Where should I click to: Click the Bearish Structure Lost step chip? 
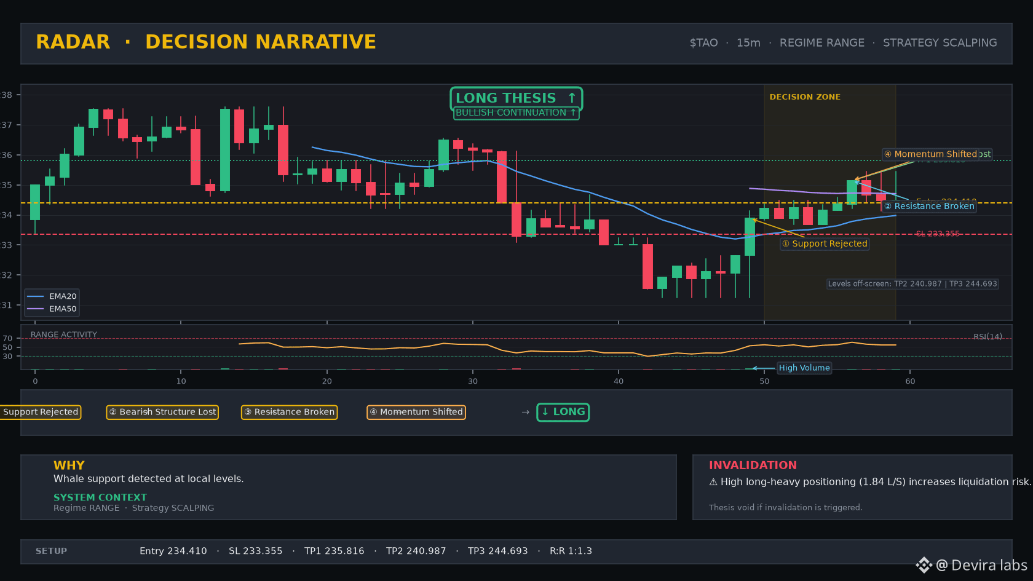[162, 412]
